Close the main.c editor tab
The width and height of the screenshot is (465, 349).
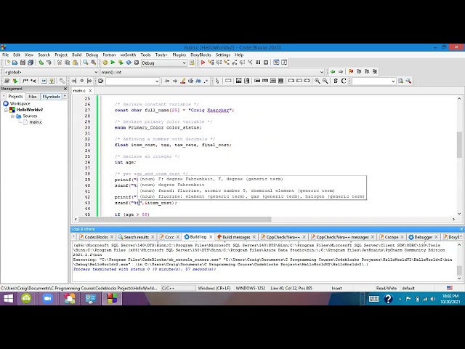pyautogui.click(x=90, y=90)
